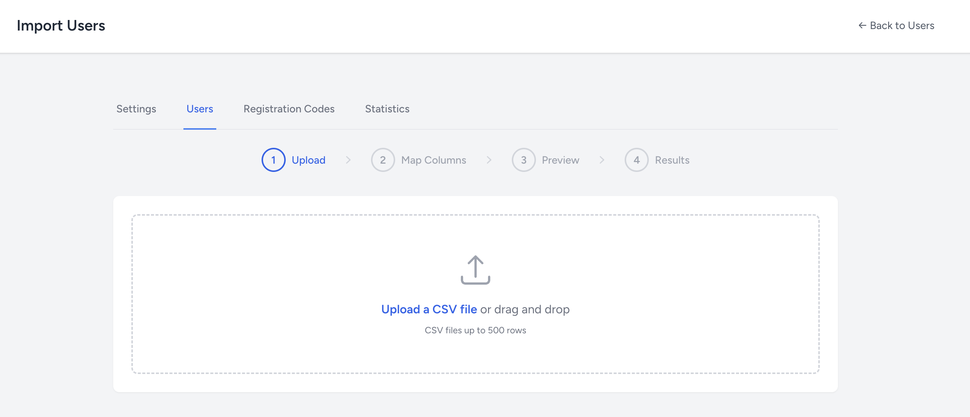Click the CSV files up to 500 rows text
This screenshot has width=970, height=417.
tap(475, 330)
